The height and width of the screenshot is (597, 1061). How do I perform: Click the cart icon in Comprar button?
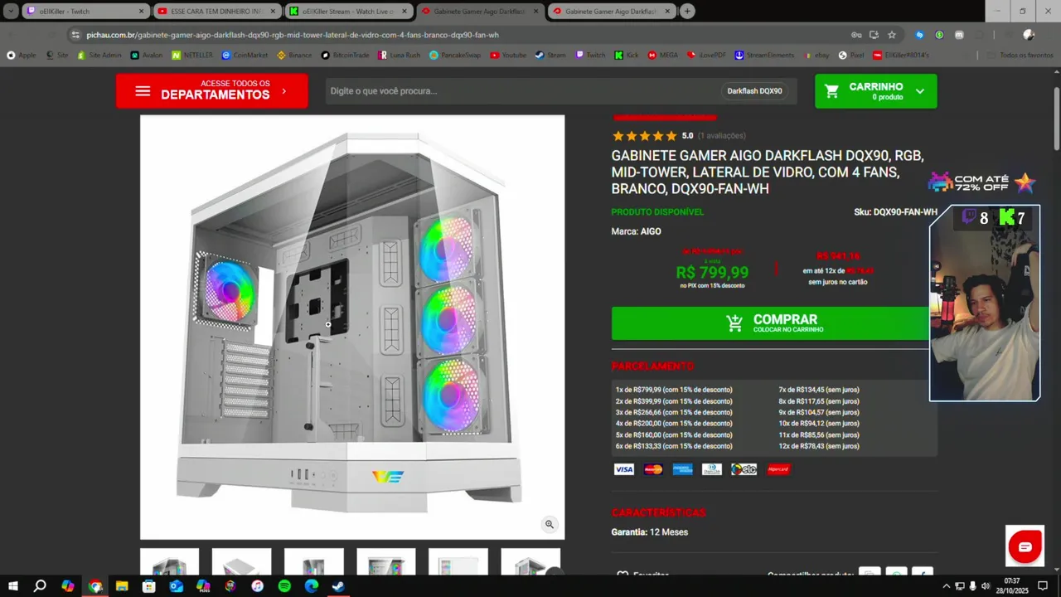(x=734, y=323)
